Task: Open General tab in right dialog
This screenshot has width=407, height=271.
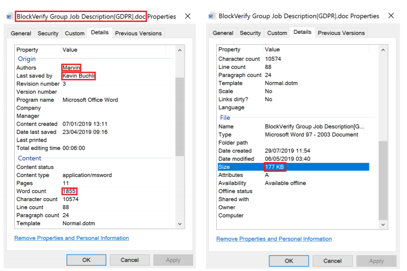Action: click(223, 33)
